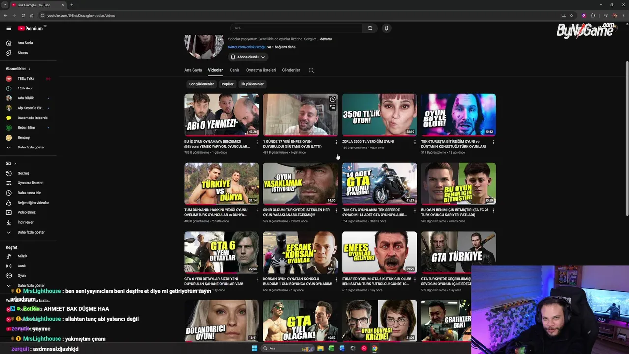Open options menu for 'TÜM GTA OYUNLARINI' video
Image resolution: width=629 pixels, height=354 pixels.
pyautogui.click(x=415, y=210)
